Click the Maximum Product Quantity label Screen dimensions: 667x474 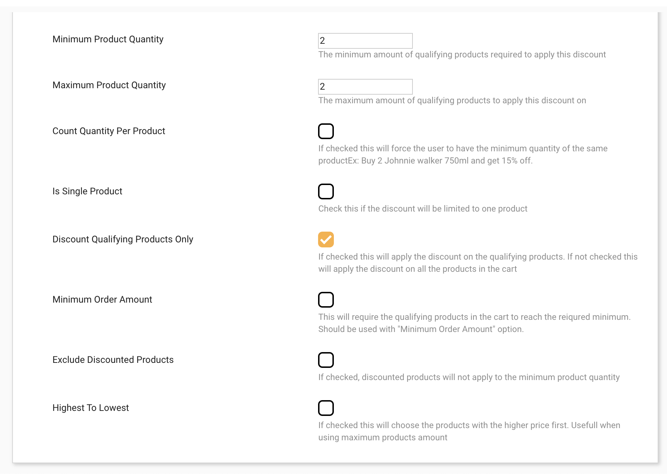click(x=109, y=85)
